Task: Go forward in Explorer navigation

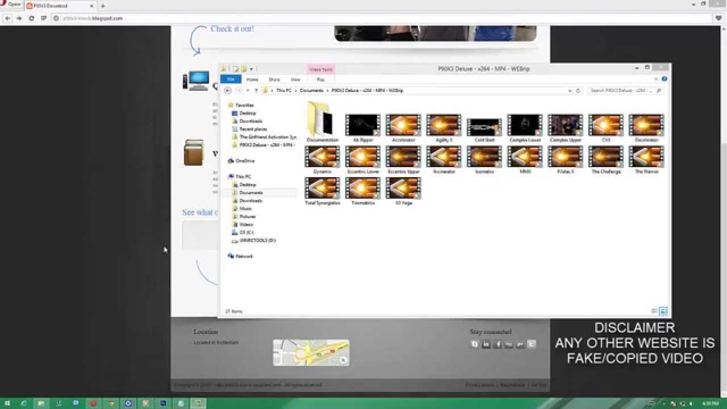Action: tap(239, 90)
